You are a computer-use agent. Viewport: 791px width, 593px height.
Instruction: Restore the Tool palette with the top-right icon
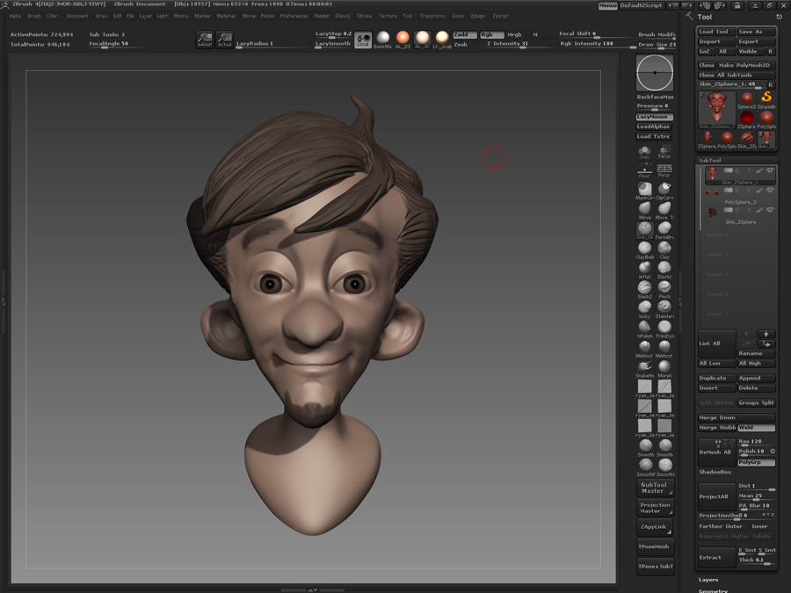779,17
